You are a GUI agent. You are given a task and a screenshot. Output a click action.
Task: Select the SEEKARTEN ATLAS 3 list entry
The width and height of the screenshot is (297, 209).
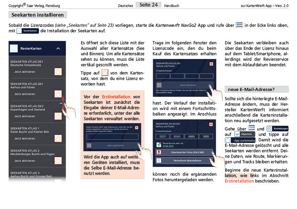pyautogui.click(x=31, y=174)
